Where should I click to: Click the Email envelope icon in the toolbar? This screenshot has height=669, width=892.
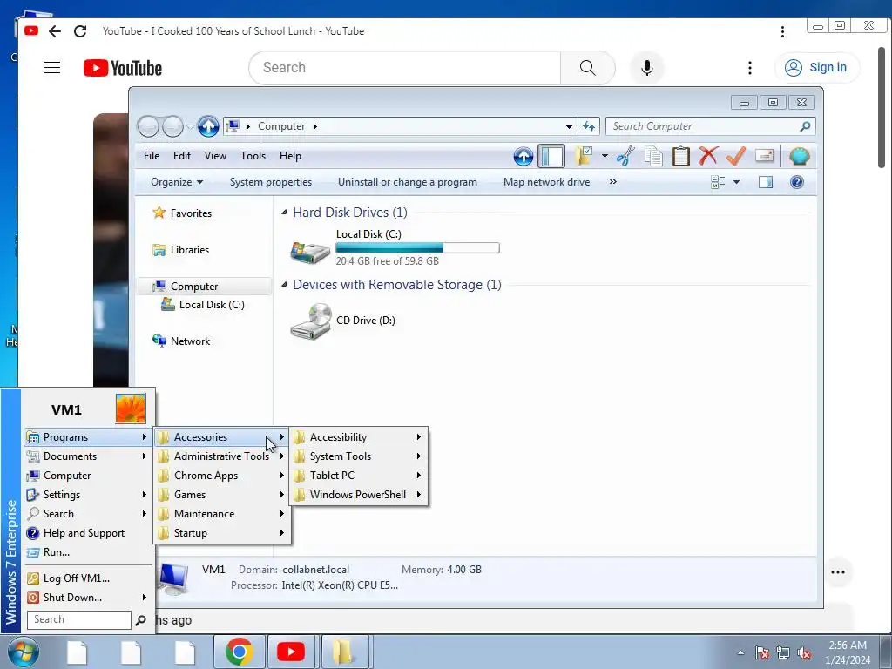(x=764, y=156)
